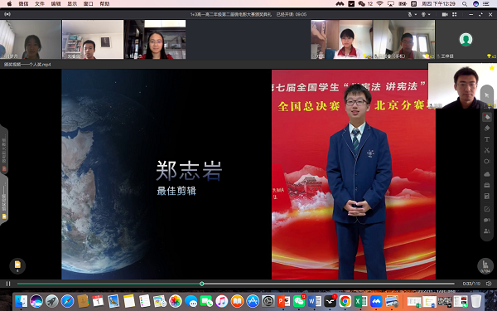Open Photos app in the dock
The width and height of the screenshot is (497, 311).
[x=176, y=301]
